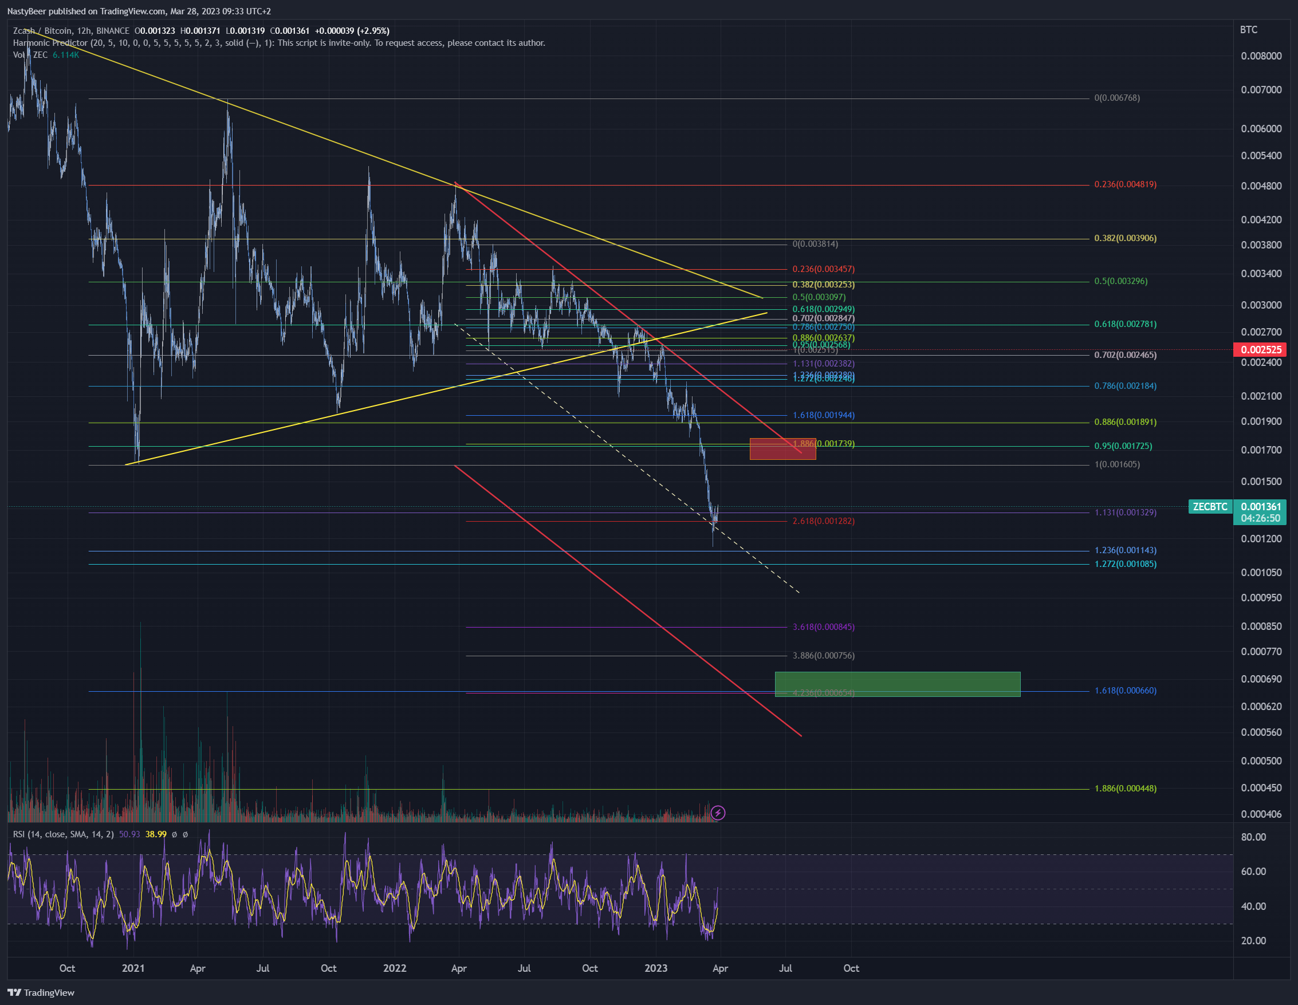Click the 1.236(0.001143) Fibonacci label
Image resolution: width=1298 pixels, height=1005 pixels.
click(1125, 551)
